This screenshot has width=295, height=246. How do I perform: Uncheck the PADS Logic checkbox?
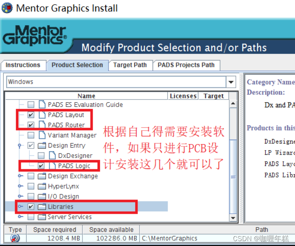(41, 166)
